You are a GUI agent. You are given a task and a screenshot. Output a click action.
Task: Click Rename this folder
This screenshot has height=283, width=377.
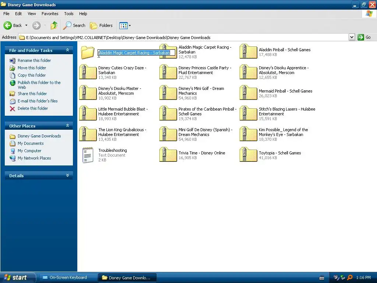click(x=34, y=60)
